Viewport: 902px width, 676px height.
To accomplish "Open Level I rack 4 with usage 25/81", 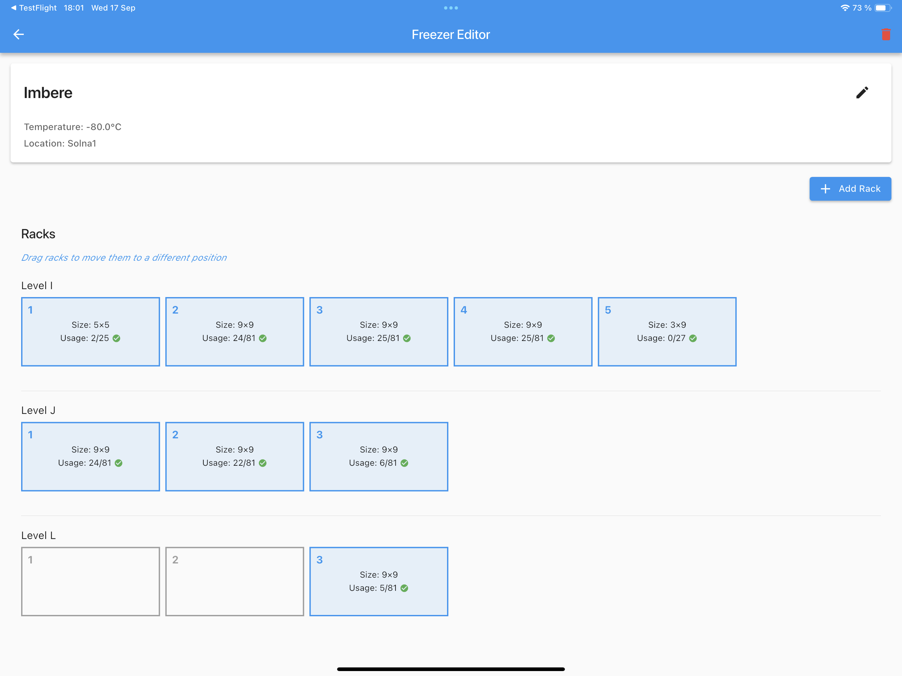I will click(x=522, y=331).
